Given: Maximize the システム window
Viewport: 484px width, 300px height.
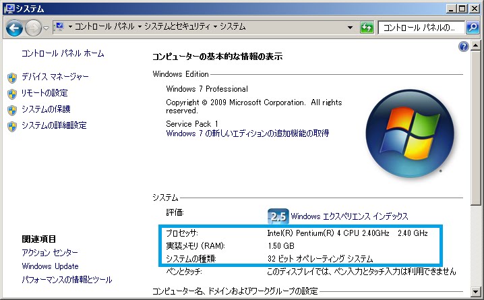Looking at the screenshot, I should pos(462,9).
